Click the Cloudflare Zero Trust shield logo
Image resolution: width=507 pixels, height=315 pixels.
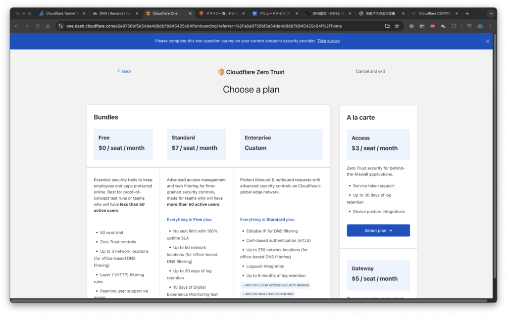coord(221,72)
